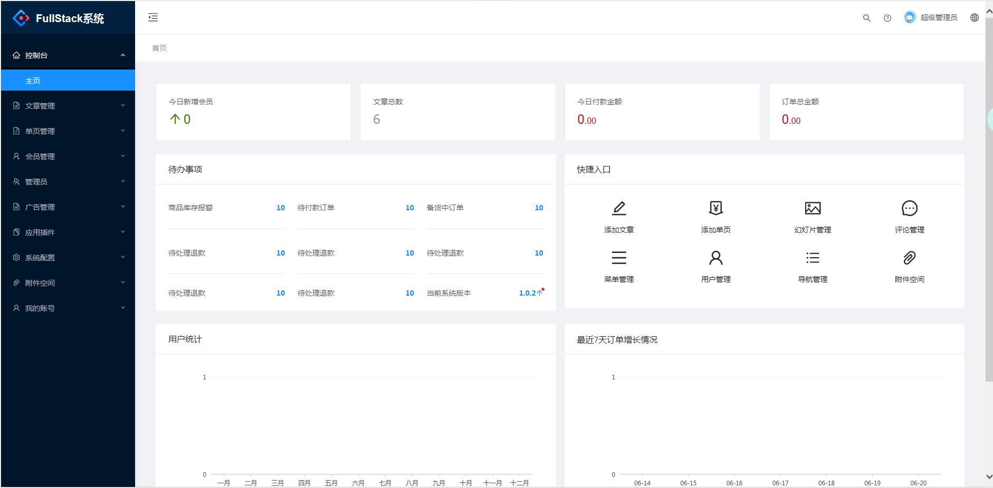Viewport: 993px width, 488px height.
Task: Collapse the sidebar with the fold menu icon
Action: tap(153, 17)
